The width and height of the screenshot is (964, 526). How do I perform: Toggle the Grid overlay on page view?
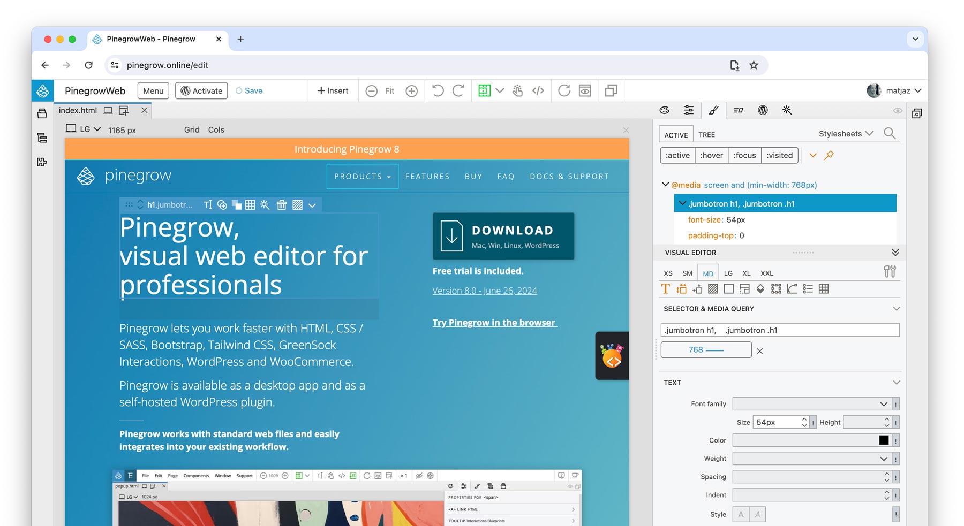[192, 130]
